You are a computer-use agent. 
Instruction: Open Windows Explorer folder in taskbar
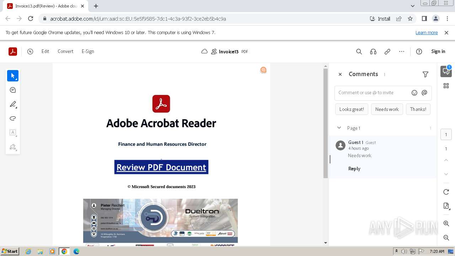point(40,251)
